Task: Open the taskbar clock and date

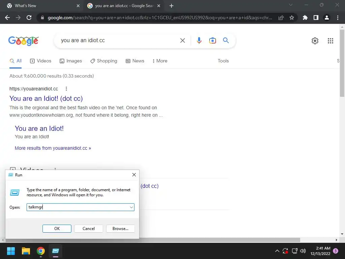Action: (x=320, y=251)
